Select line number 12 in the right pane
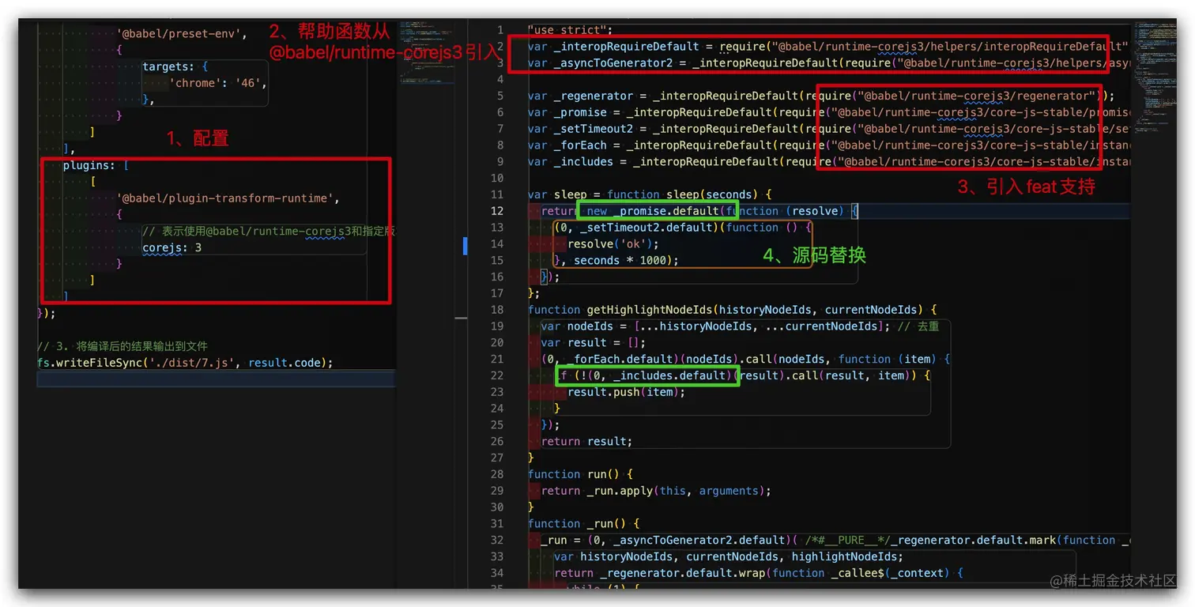 click(497, 211)
